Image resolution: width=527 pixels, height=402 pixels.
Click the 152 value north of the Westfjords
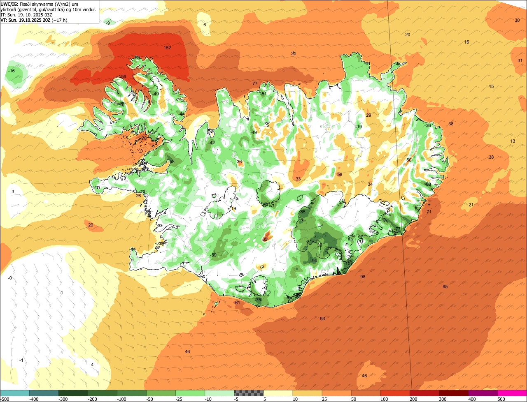point(167,48)
